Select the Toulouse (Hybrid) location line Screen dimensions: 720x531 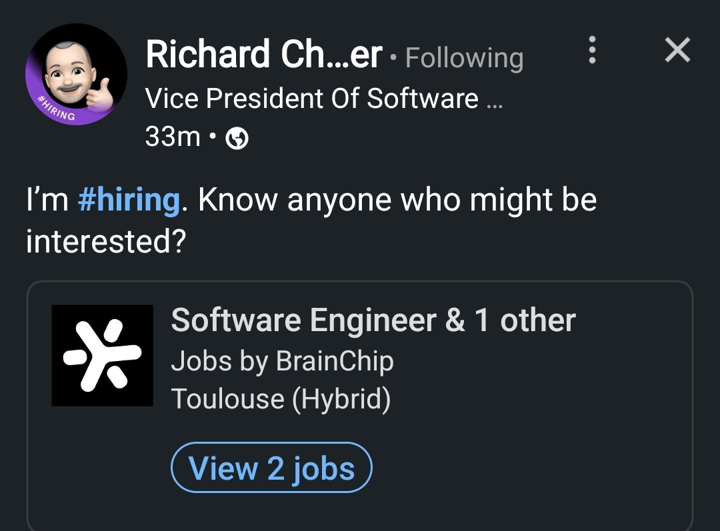click(x=281, y=398)
